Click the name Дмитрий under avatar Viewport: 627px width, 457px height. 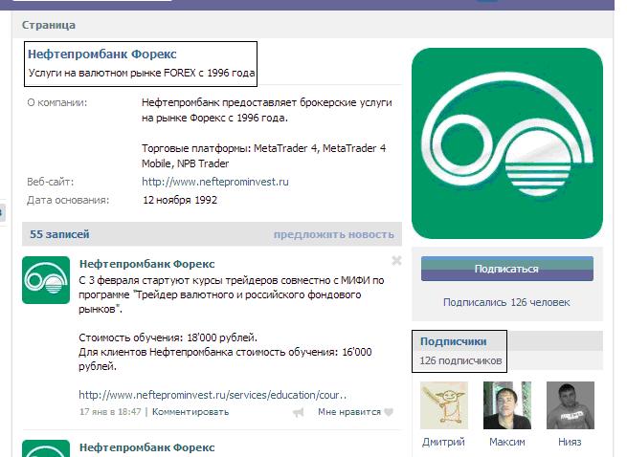click(443, 442)
